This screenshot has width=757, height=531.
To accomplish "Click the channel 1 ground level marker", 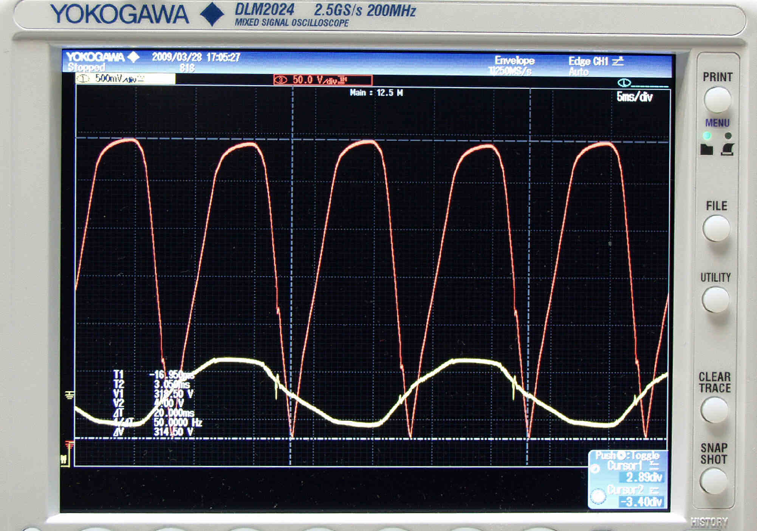I will (x=69, y=395).
